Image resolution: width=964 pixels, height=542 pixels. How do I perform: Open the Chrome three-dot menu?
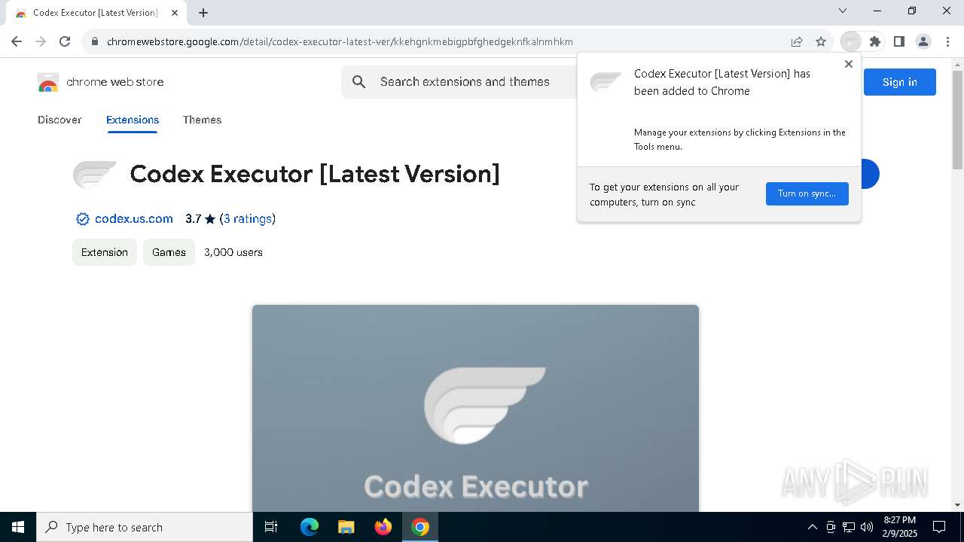(x=947, y=41)
